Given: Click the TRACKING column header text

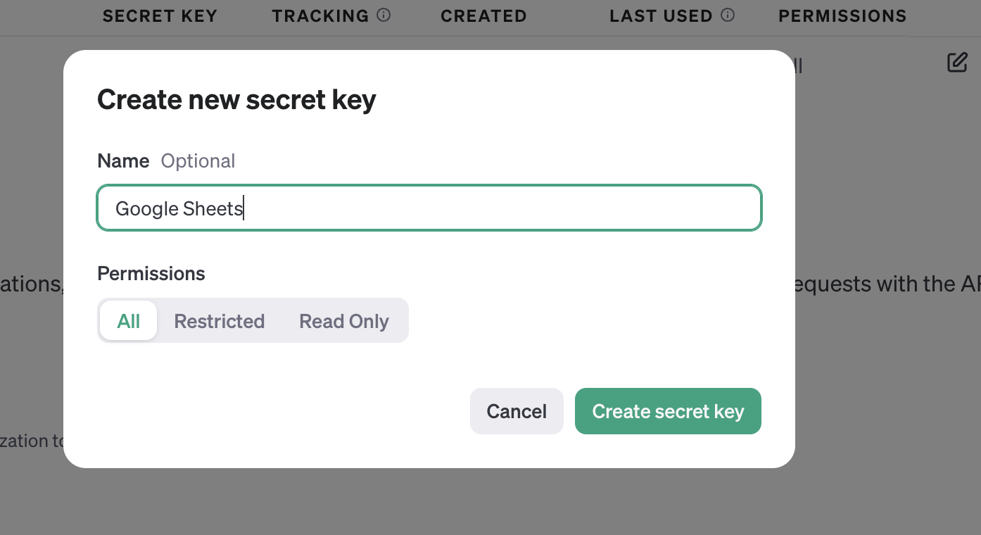Looking at the screenshot, I should (320, 15).
